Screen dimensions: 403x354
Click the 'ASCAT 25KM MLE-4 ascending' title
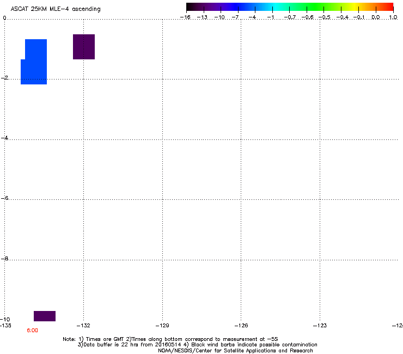[x=56, y=9]
